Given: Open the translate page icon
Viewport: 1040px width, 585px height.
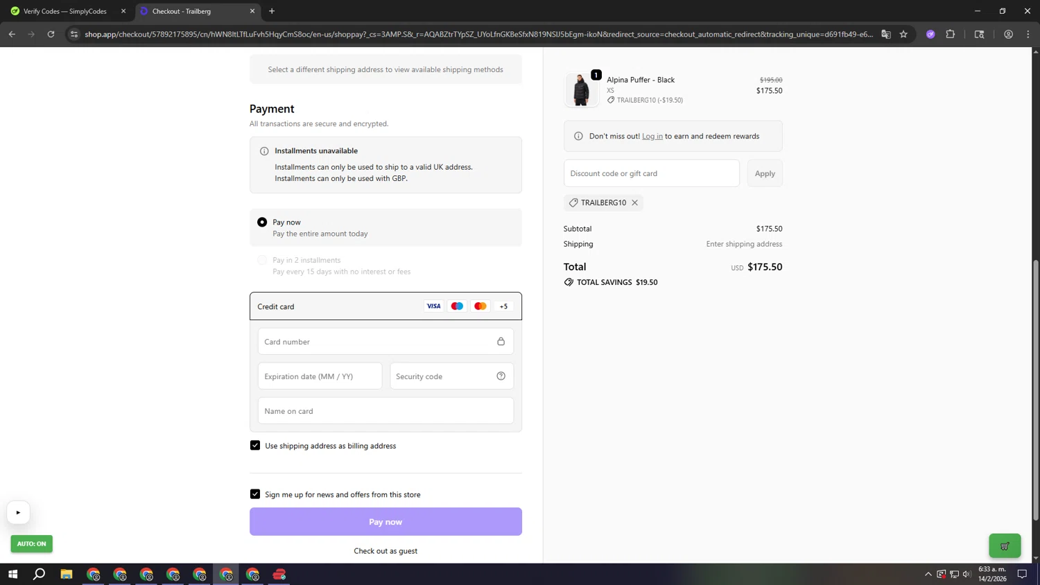Looking at the screenshot, I should click(885, 34).
